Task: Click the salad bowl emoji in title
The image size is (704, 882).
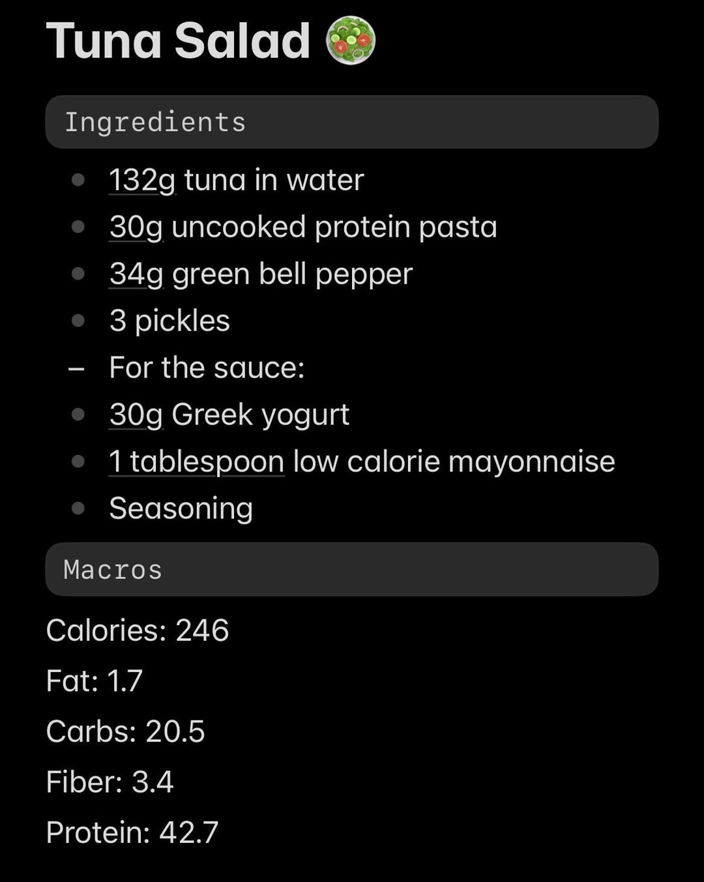Action: coord(351,40)
